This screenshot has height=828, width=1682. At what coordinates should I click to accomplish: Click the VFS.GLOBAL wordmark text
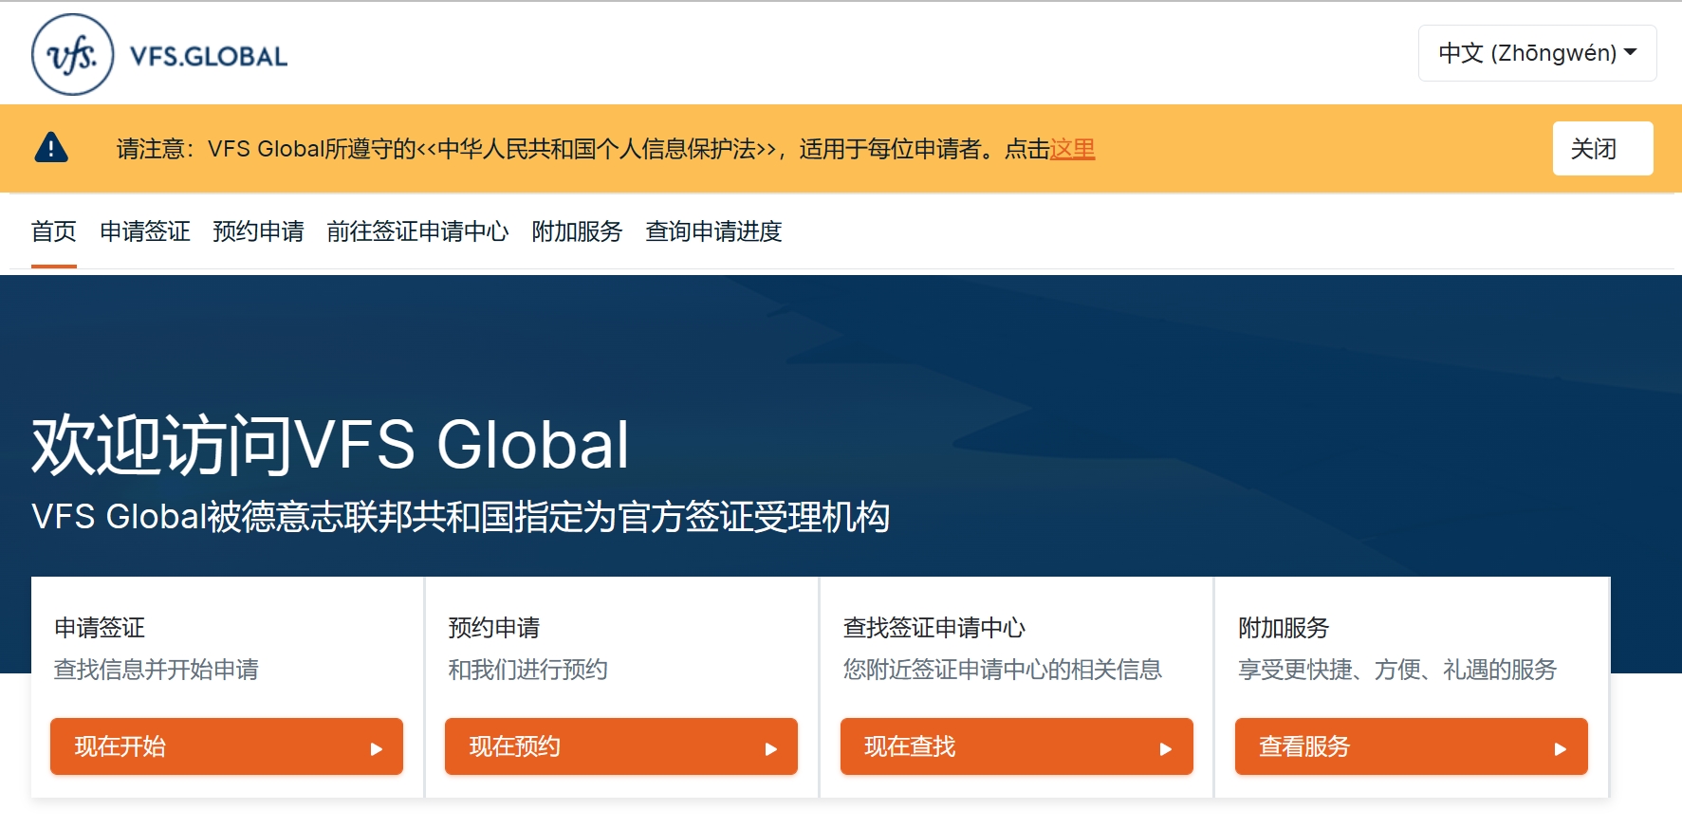coord(209,57)
